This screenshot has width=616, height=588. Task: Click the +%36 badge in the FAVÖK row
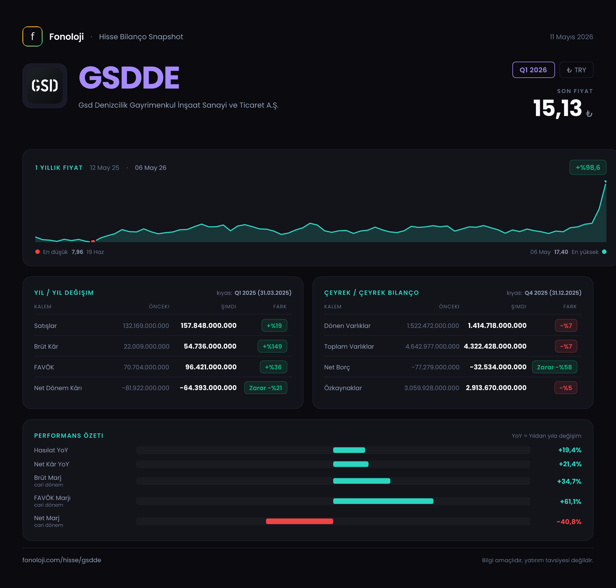[273, 367]
